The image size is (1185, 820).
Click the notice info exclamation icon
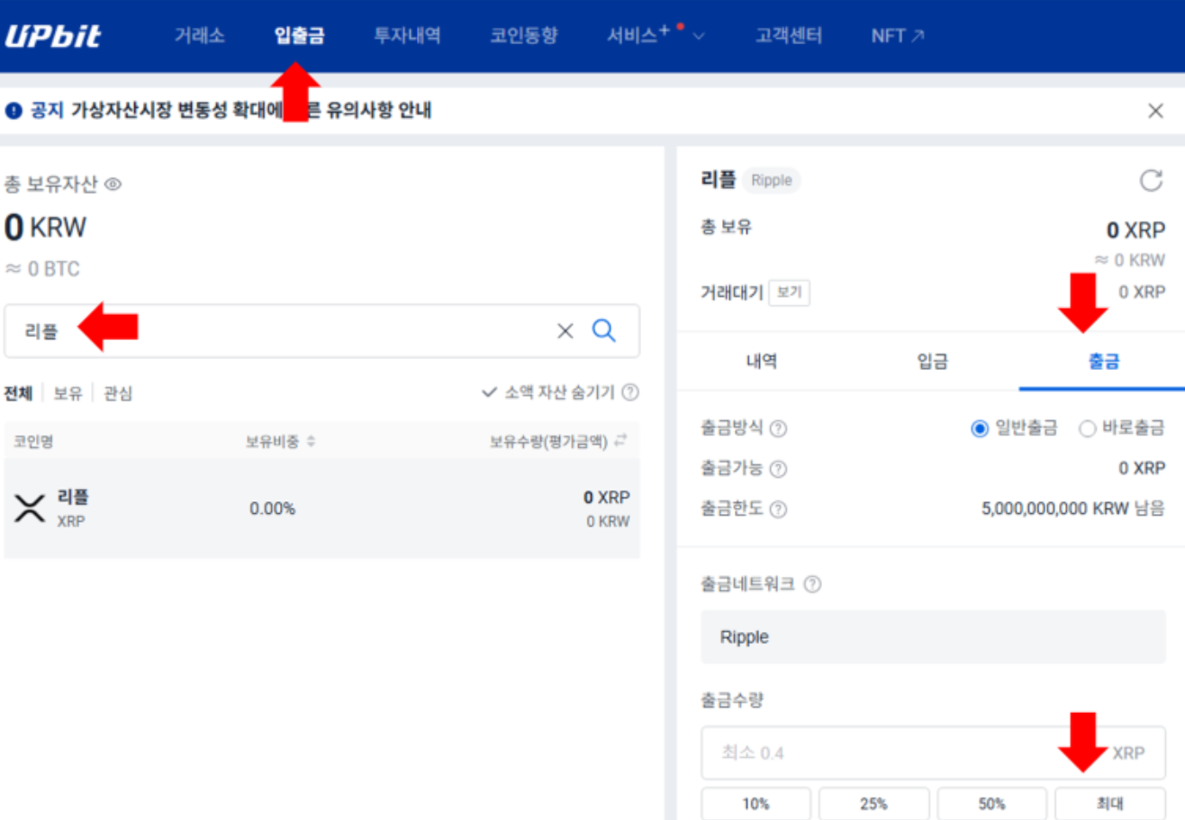coord(13,112)
